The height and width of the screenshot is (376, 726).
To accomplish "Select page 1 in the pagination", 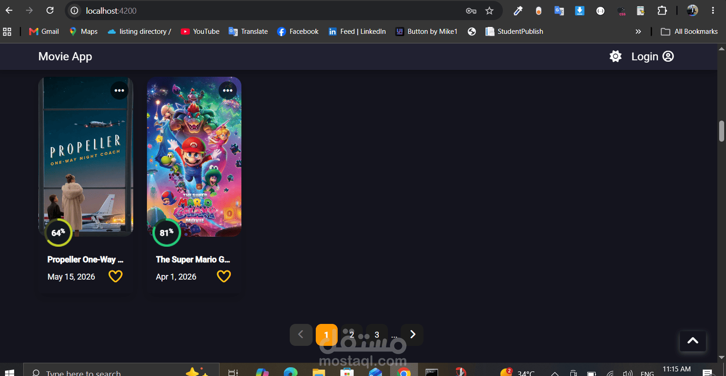I will coord(326,335).
